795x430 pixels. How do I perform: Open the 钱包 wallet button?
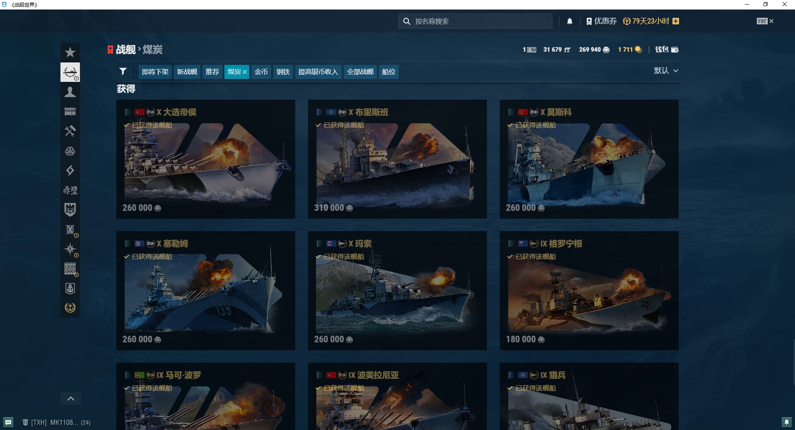(x=667, y=50)
